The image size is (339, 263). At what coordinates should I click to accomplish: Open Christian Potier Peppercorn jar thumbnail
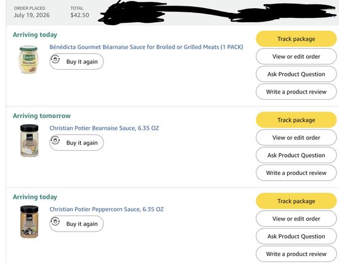[x=29, y=222]
